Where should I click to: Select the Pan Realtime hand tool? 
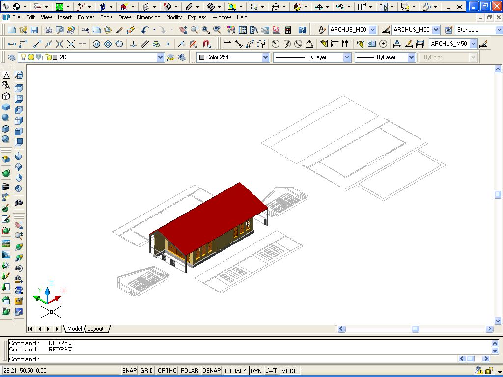tap(183, 30)
